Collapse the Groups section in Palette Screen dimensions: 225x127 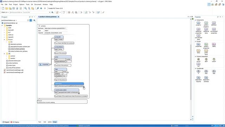(195, 42)
